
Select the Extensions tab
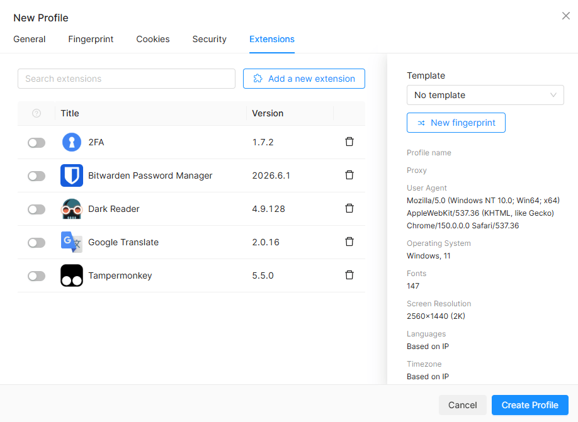coord(272,39)
